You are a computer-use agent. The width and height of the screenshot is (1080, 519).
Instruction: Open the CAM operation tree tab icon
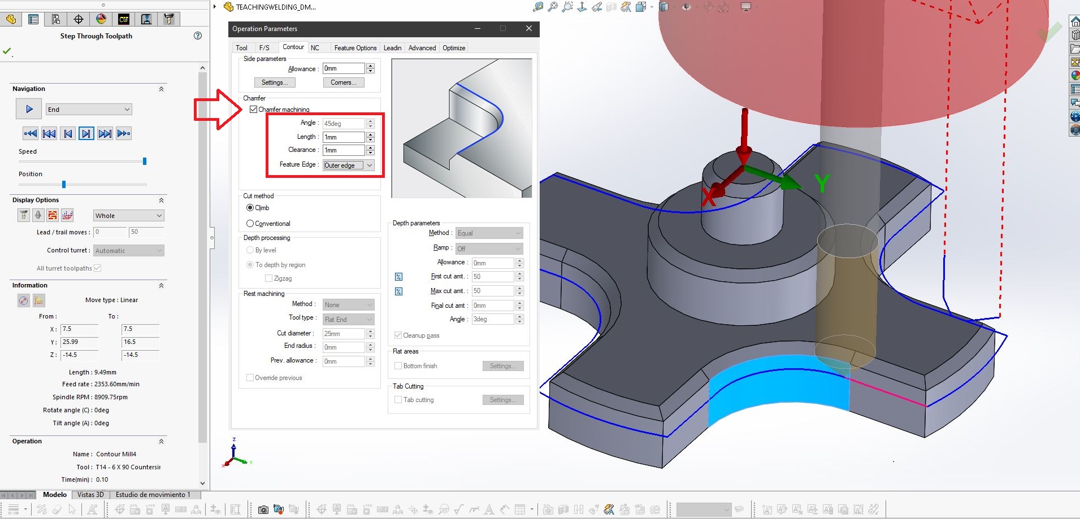pos(146,19)
